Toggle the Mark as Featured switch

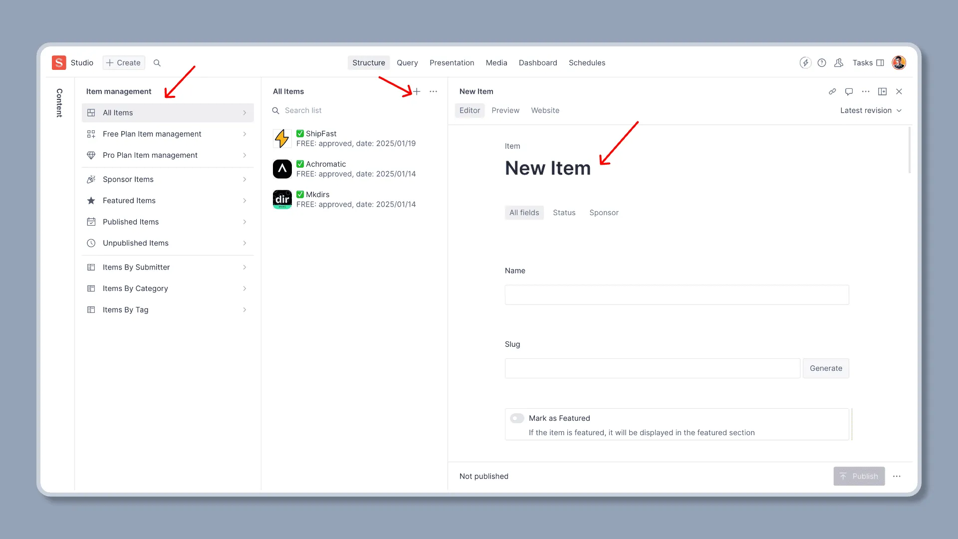tap(517, 418)
